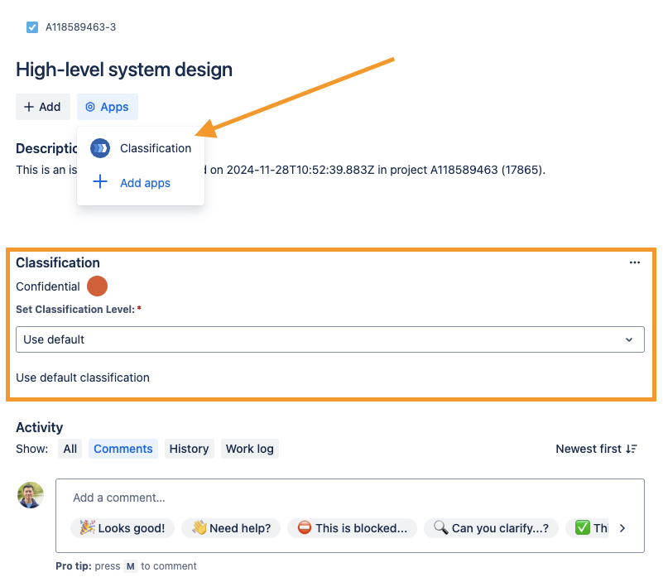Select Classification from the Apps menu
This screenshot has width=668, height=582.
[x=155, y=148]
